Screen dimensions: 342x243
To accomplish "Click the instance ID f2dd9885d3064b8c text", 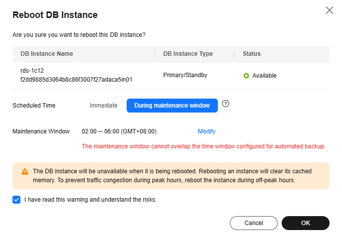I will click(76, 79).
